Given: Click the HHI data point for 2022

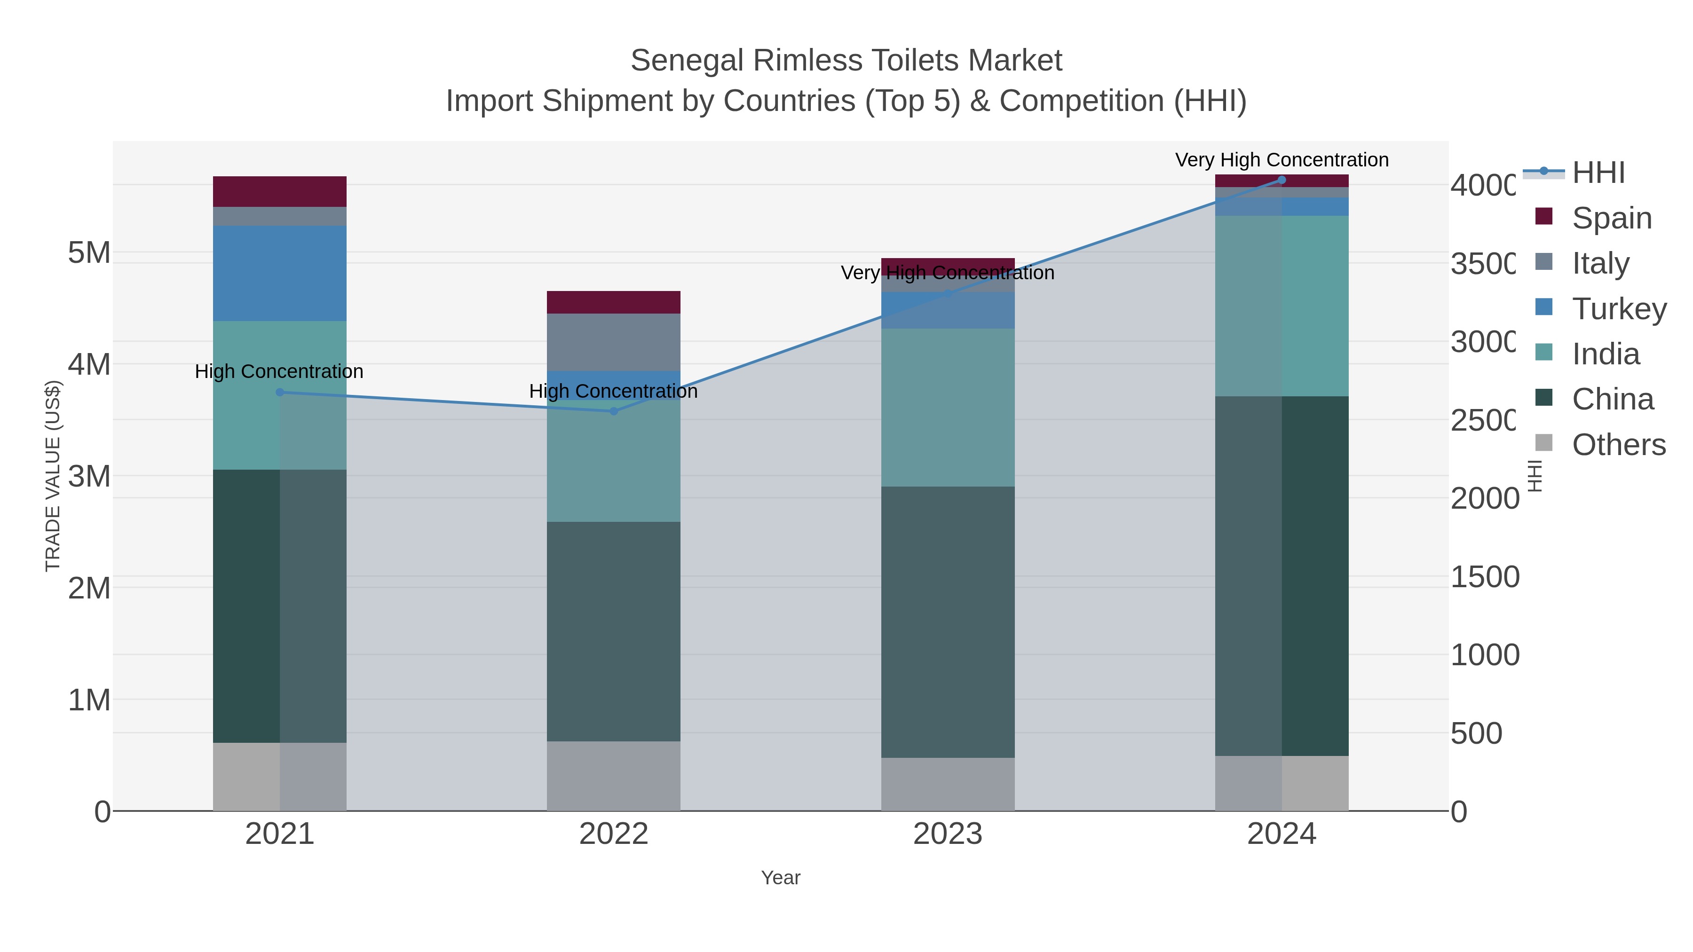Looking at the screenshot, I should [614, 411].
